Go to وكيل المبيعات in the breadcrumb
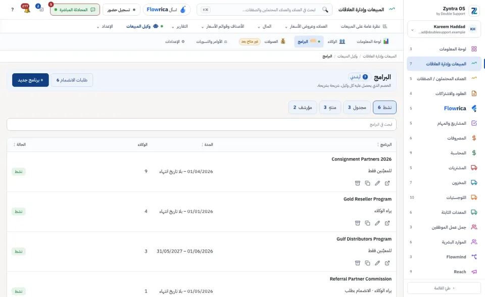Image resolution: width=485 pixels, height=297 pixels. click(x=347, y=56)
